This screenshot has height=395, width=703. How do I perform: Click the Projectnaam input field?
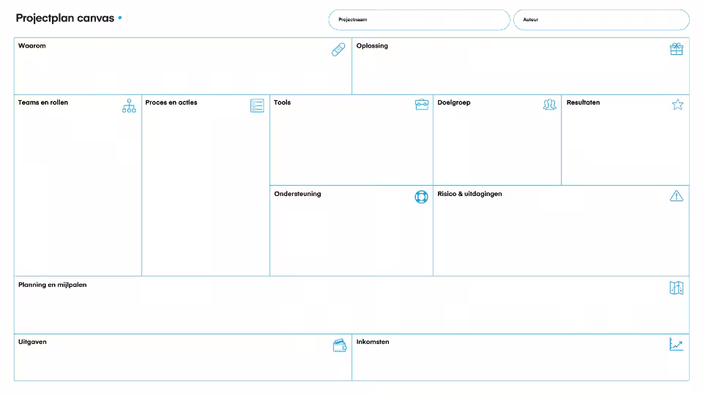coord(419,20)
